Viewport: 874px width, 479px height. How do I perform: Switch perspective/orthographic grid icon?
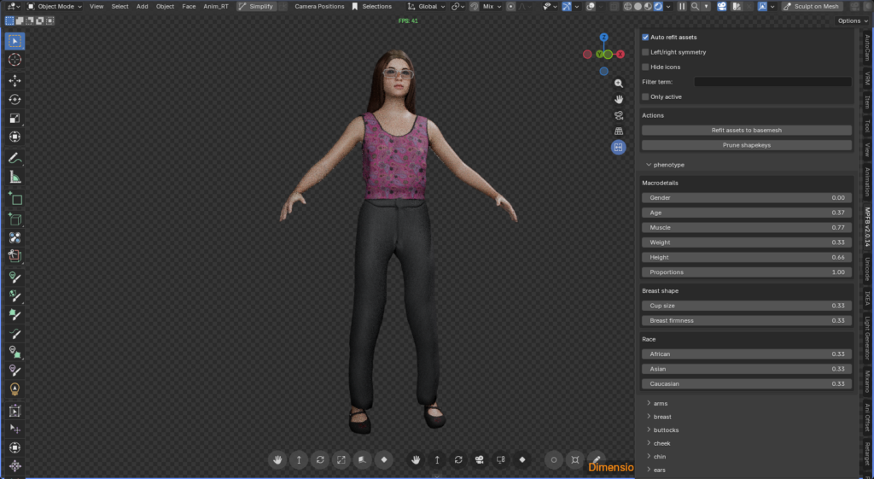(x=619, y=131)
